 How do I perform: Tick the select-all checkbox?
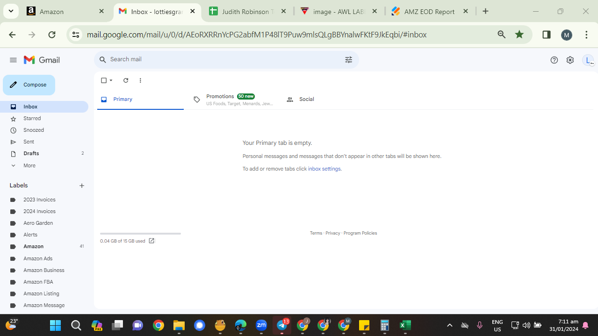coord(104,80)
